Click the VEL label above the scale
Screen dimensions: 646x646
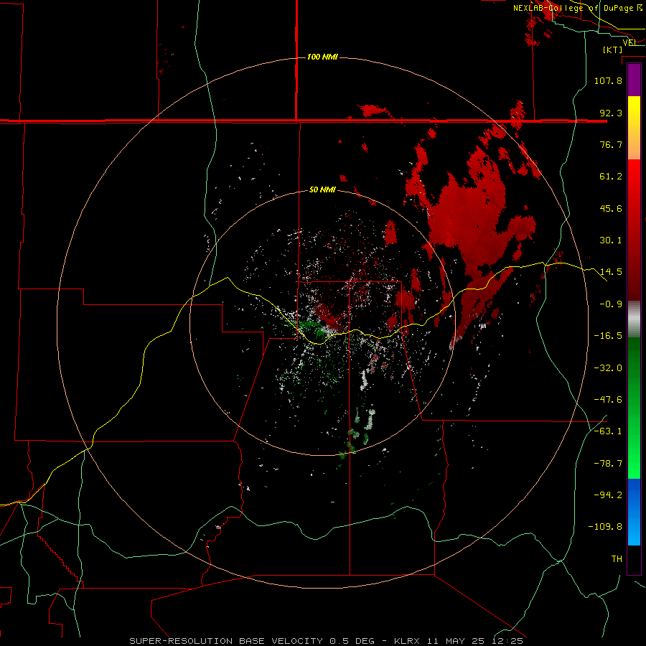point(629,42)
